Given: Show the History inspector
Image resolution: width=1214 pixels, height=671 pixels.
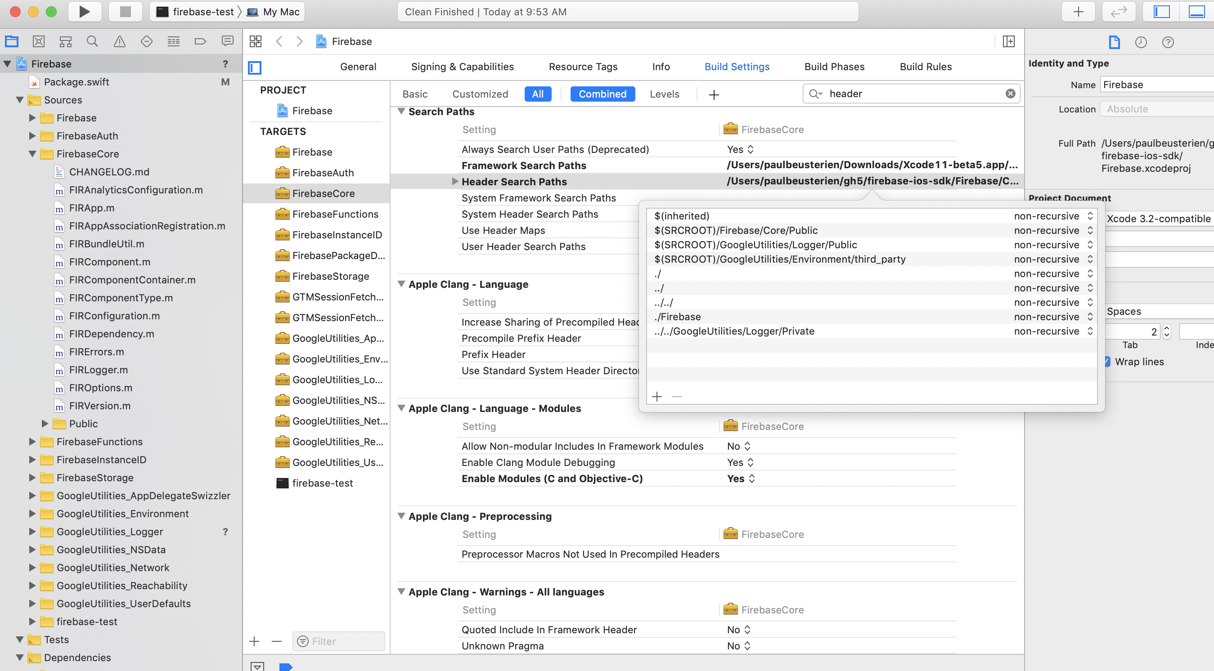Looking at the screenshot, I should pyautogui.click(x=1141, y=42).
